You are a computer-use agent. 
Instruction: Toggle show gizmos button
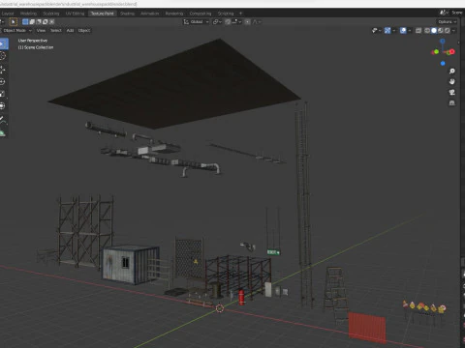[x=387, y=31]
